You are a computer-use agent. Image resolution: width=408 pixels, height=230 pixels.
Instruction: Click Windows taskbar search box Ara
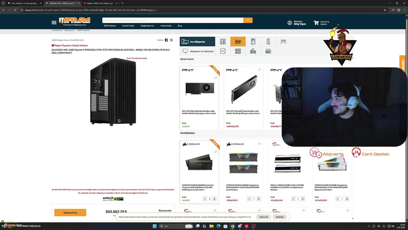(x=176, y=226)
